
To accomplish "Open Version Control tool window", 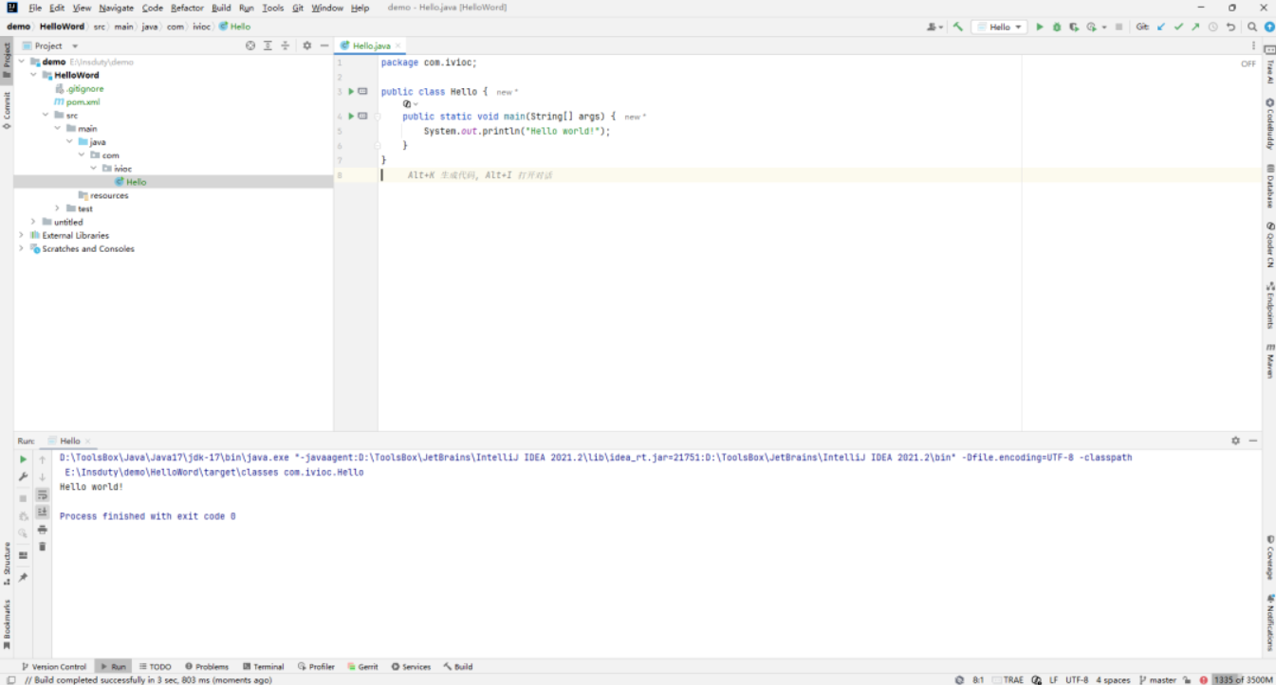I will coord(54,667).
